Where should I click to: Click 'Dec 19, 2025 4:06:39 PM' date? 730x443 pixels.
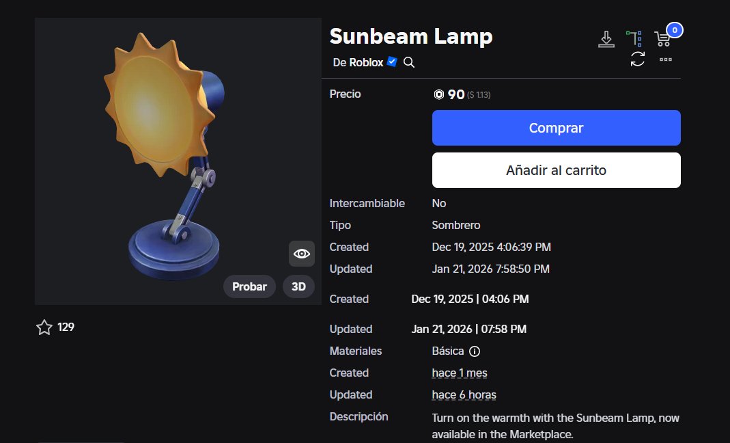pos(491,247)
